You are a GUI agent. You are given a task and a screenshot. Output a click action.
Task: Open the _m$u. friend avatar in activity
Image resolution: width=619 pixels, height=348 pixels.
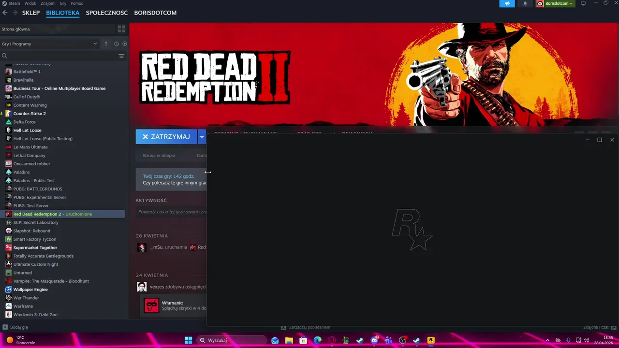pyautogui.click(x=142, y=247)
